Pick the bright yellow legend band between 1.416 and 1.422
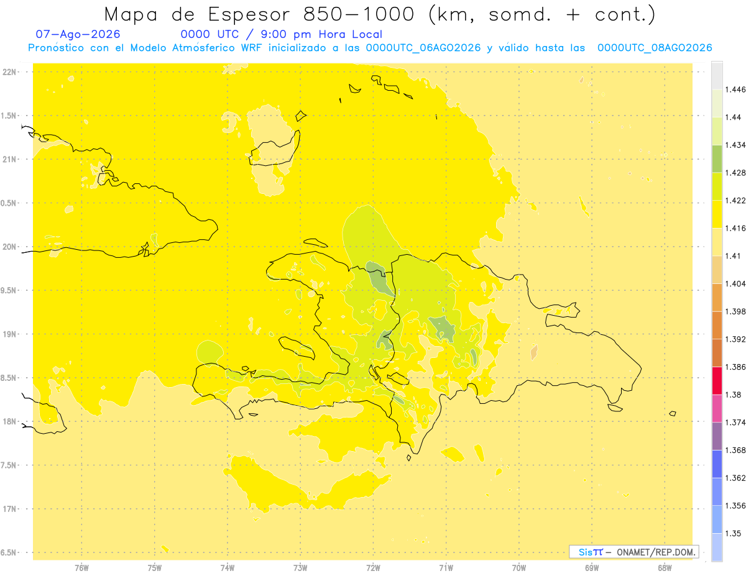The width and height of the screenshot is (746, 576). pos(717,214)
